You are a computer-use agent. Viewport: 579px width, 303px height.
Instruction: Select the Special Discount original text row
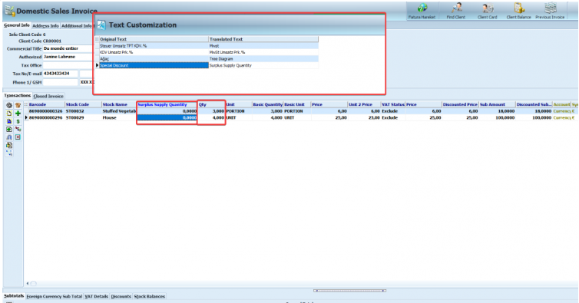click(154, 65)
